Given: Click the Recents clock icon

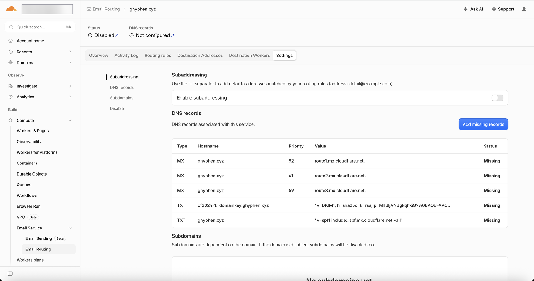Looking at the screenshot, I should (11, 52).
